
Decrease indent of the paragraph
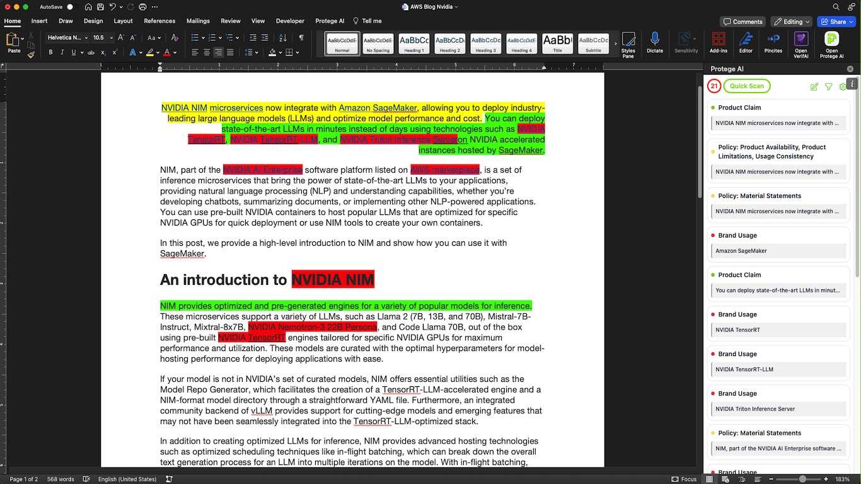coord(253,38)
